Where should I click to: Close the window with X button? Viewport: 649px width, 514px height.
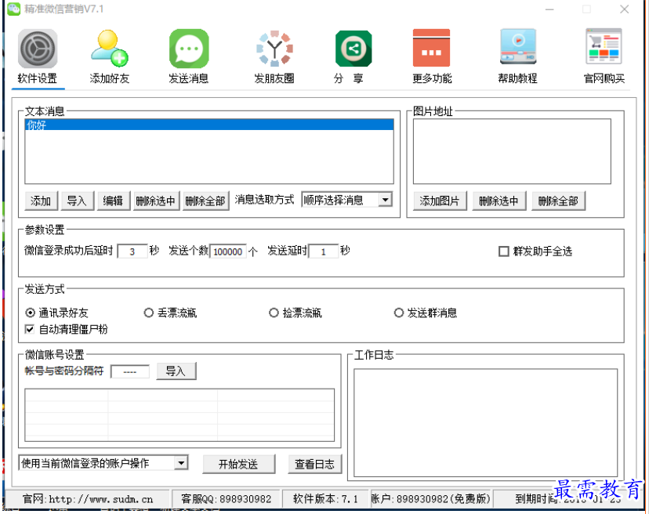(x=624, y=9)
